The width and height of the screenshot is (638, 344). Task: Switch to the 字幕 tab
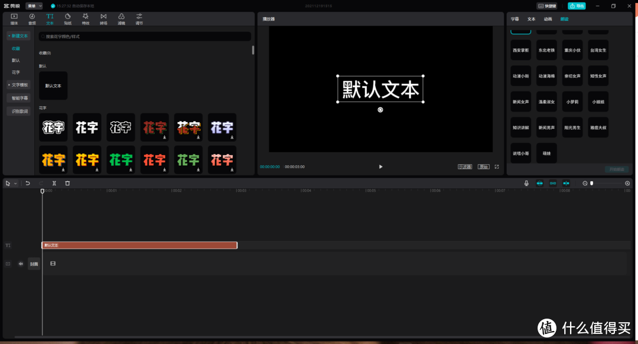point(515,19)
